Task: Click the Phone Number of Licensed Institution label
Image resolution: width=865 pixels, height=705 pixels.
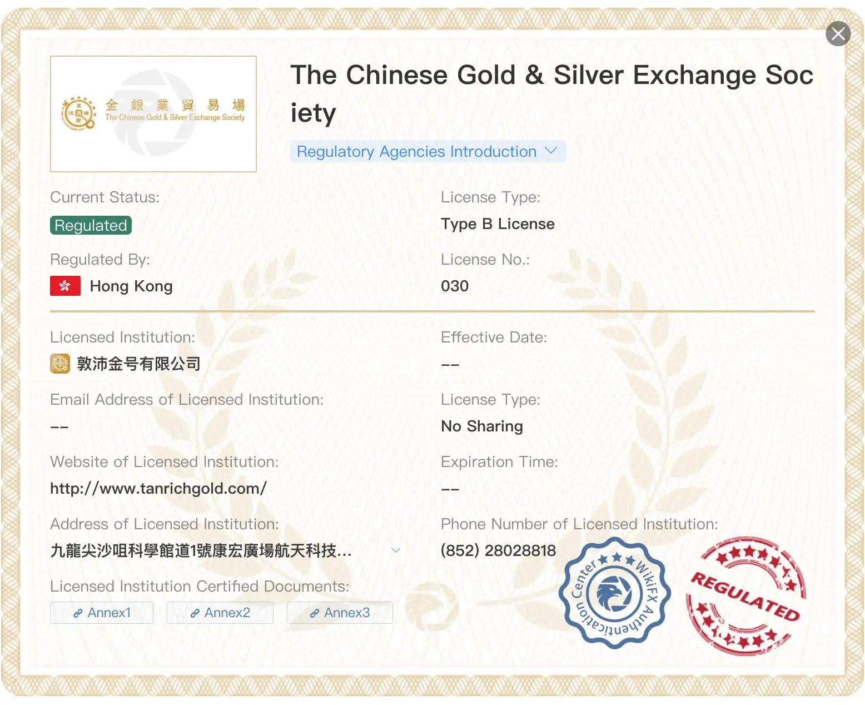Action: pos(579,524)
